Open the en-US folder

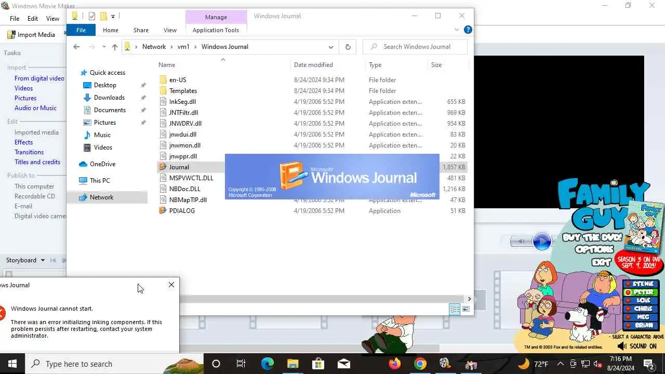click(177, 80)
